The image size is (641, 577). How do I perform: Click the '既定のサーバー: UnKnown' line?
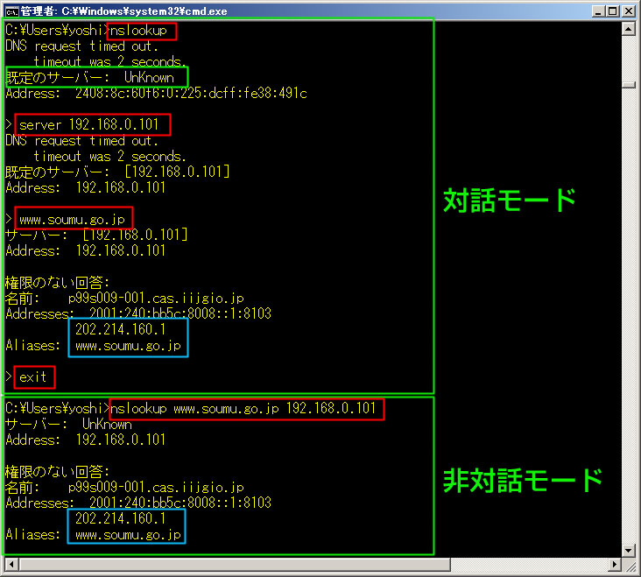click(x=90, y=77)
